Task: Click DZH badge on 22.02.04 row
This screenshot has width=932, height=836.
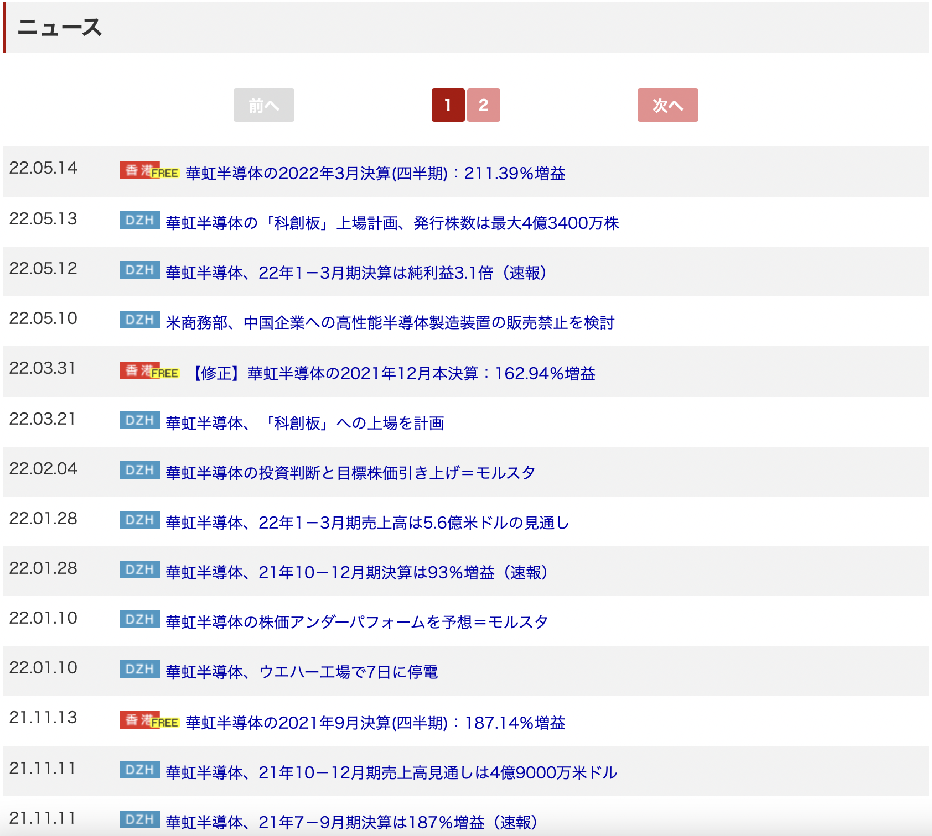Action: point(140,470)
